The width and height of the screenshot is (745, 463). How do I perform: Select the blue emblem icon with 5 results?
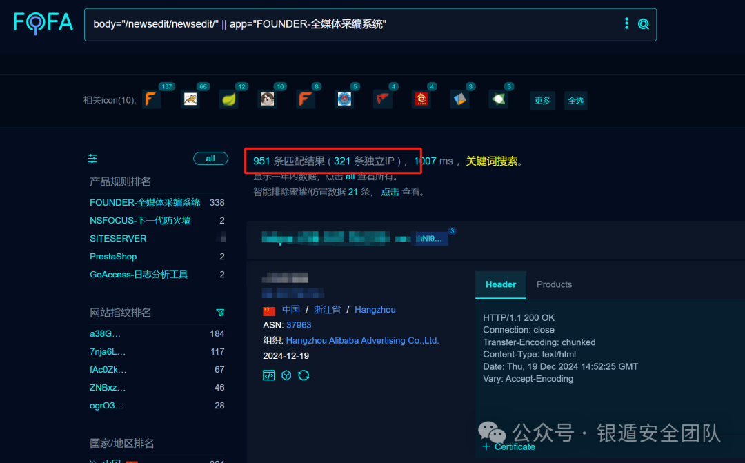(x=344, y=99)
